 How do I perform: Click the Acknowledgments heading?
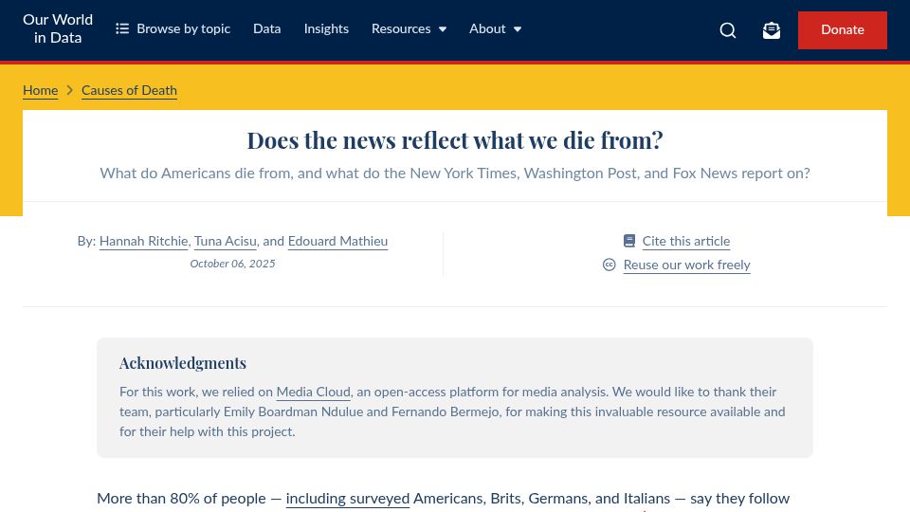[183, 363]
